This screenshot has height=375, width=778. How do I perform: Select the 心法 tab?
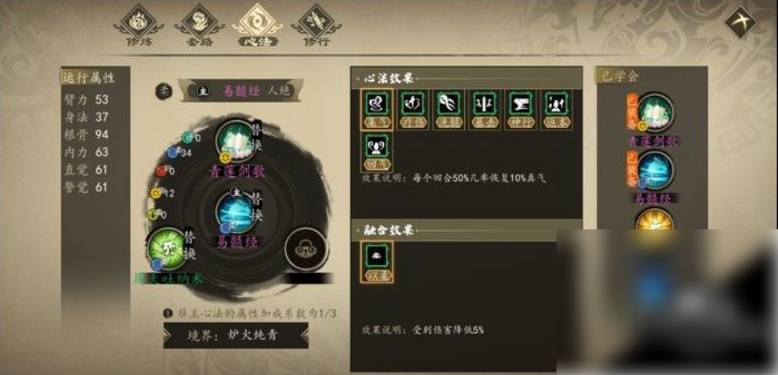coord(257,26)
